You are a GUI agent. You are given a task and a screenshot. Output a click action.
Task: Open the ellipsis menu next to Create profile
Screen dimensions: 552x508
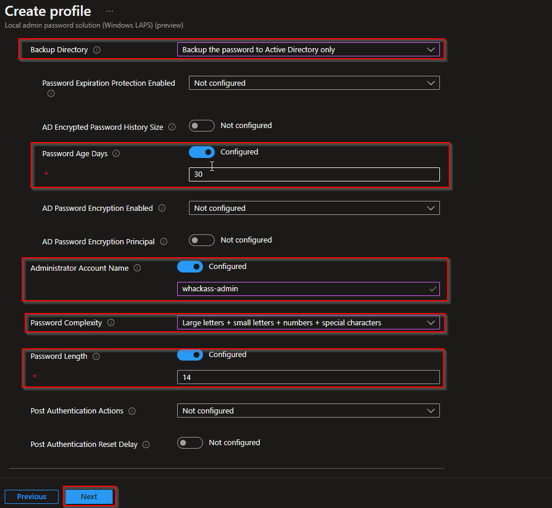(x=110, y=11)
